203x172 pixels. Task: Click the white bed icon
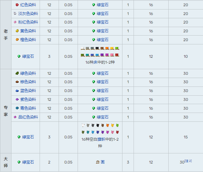pos(83,49)
